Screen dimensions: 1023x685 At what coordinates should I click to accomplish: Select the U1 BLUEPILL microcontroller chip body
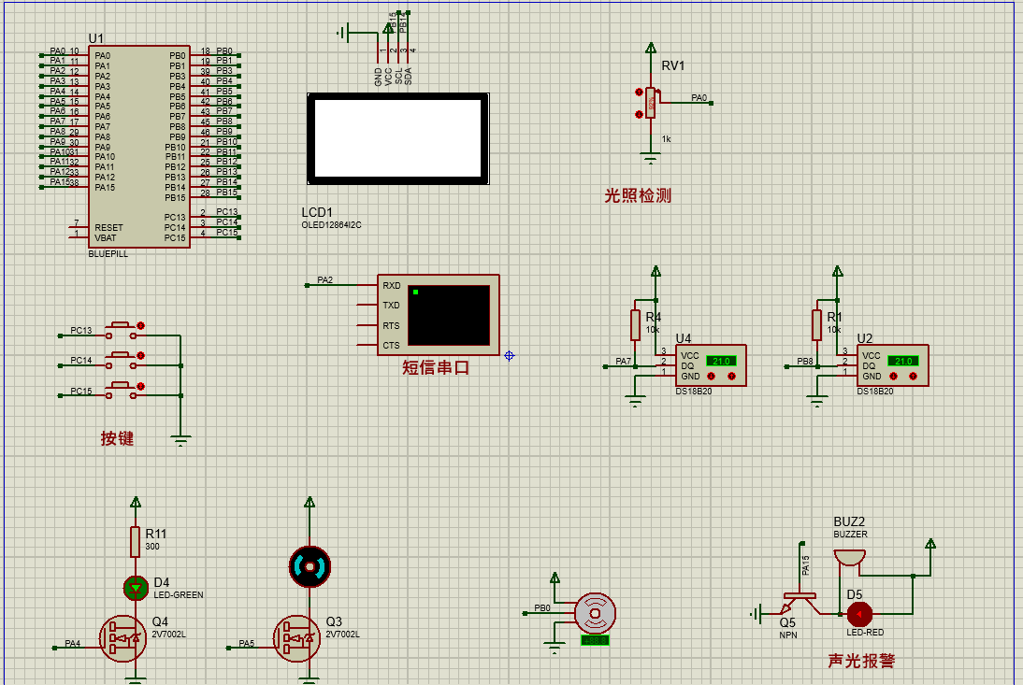[139, 147]
